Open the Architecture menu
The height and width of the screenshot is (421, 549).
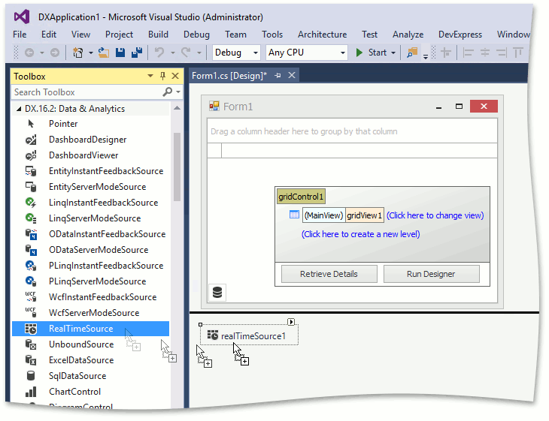pos(322,35)
